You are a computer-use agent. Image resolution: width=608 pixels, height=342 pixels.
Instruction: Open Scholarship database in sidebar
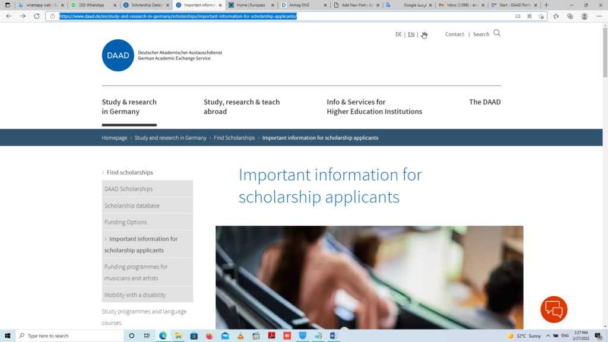coord(147,205)
